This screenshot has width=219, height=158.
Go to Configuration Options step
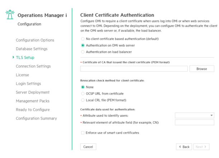point(35,40)
